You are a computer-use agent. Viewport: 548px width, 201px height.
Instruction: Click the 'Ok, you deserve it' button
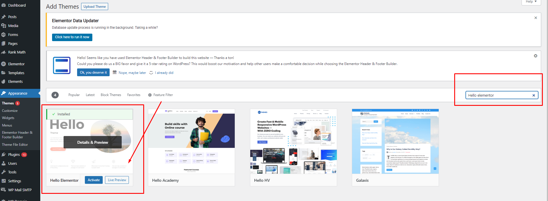(x=93, y=72)
